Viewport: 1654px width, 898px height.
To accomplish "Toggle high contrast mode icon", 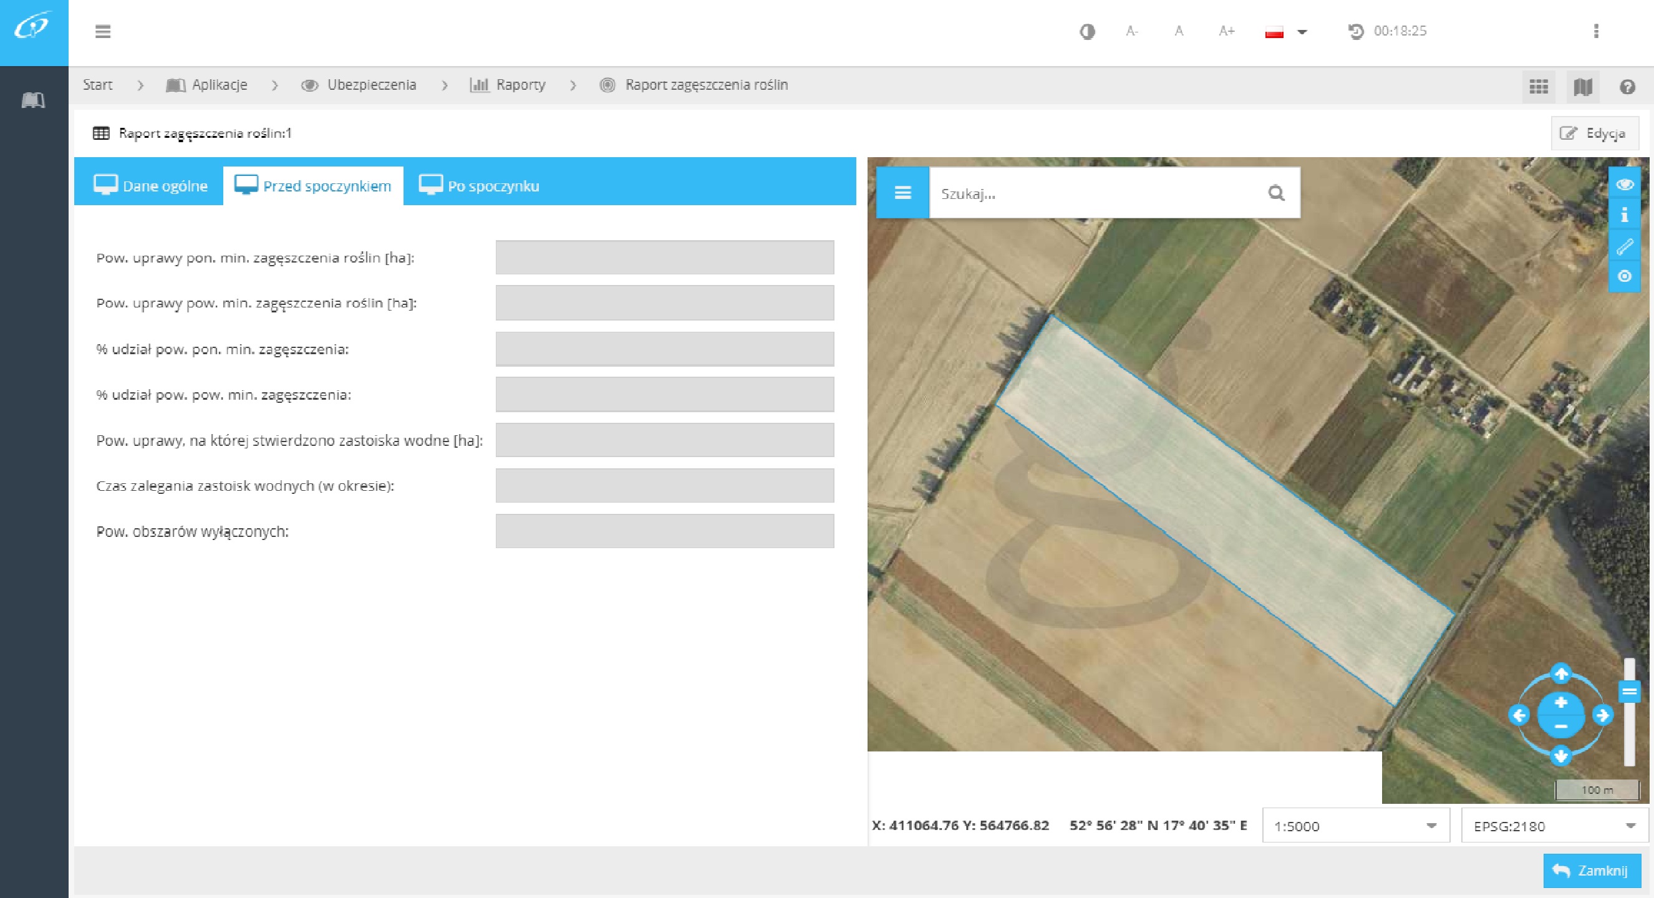I will [x=1086, y=31].
